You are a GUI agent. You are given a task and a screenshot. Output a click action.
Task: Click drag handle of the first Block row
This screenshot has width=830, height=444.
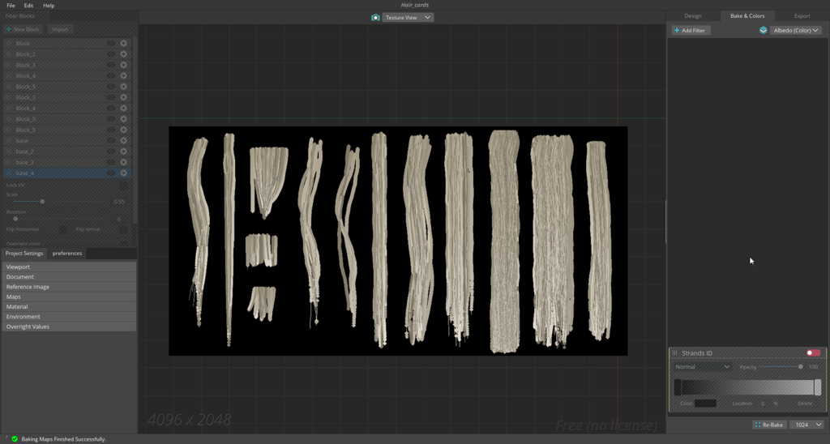coord(8,44)
